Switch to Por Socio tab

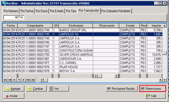[42, 11]
